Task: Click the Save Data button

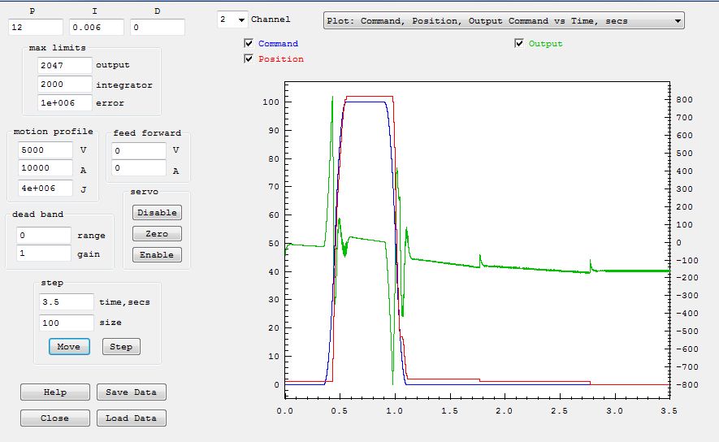Action: coord(131,392)
